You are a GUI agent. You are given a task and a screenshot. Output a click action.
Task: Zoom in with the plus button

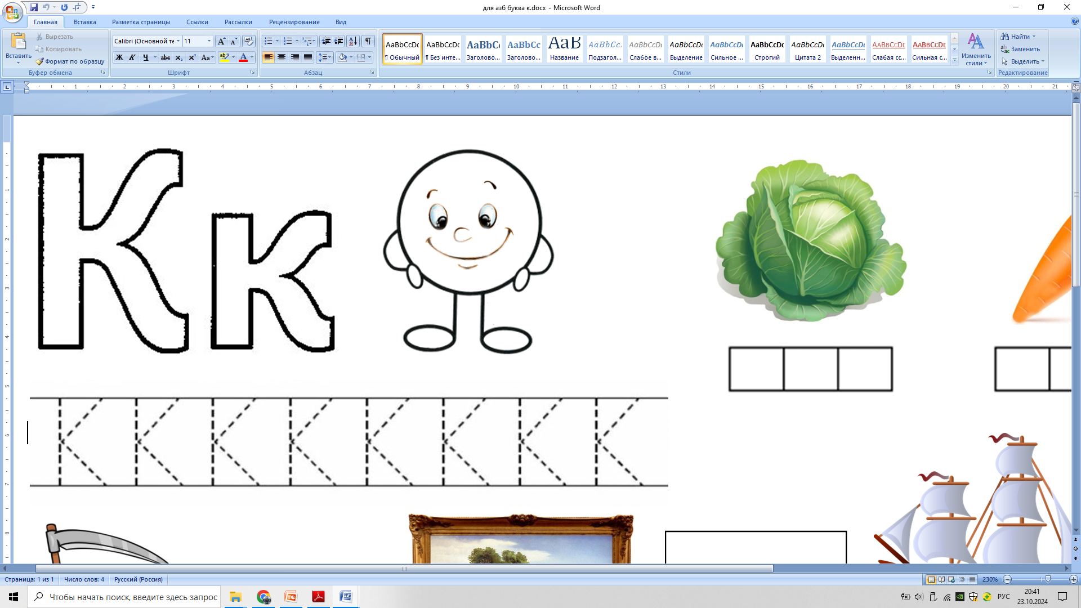coord(1073,579)
